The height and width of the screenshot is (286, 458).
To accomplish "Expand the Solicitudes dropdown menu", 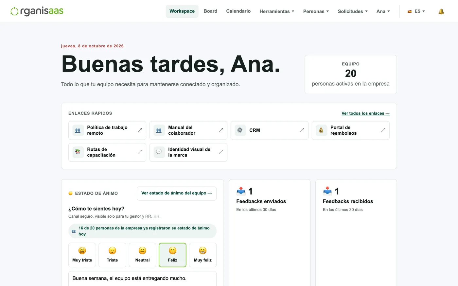I will click(353, 11).
